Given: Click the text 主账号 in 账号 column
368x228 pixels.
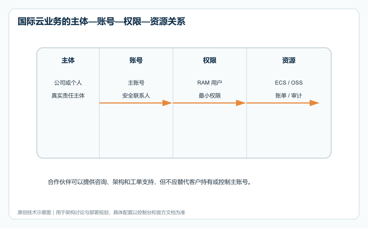Looking at the screenshot, I should click(x=136, y=83).
